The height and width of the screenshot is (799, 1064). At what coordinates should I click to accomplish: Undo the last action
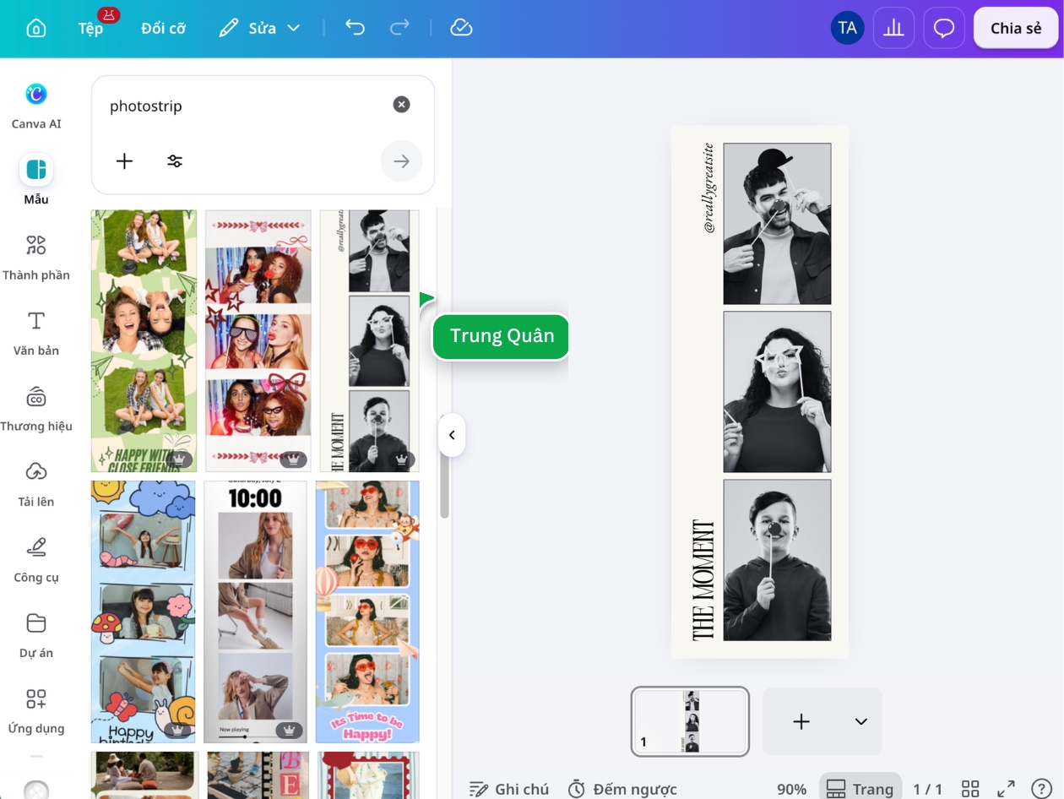355,28
